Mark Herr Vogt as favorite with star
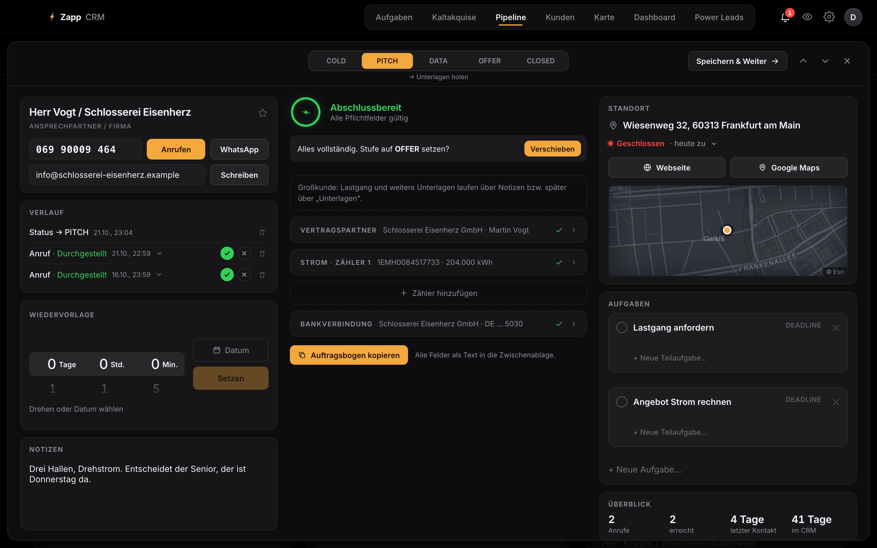877x548 pixels. 263,113
